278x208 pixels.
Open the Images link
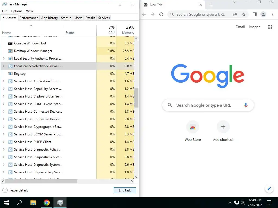click(254, 27)
